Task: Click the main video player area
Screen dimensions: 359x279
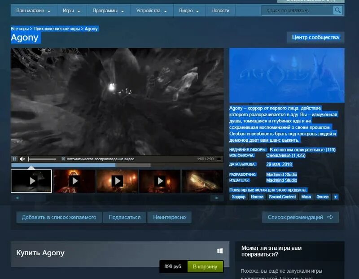Action: click(117, 102)
